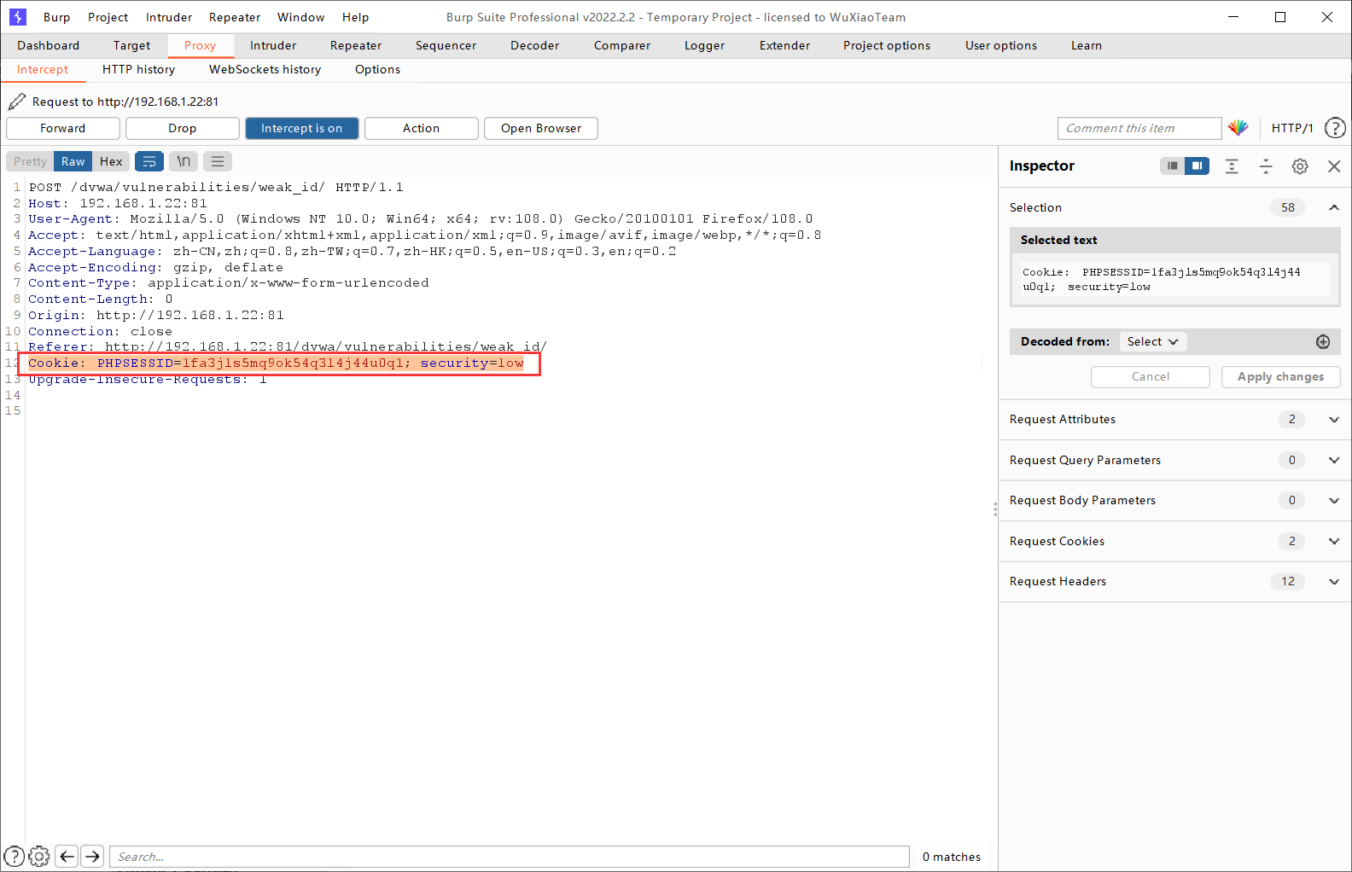Switch Inspector to side-by-side layout view

coord(1198,166)
